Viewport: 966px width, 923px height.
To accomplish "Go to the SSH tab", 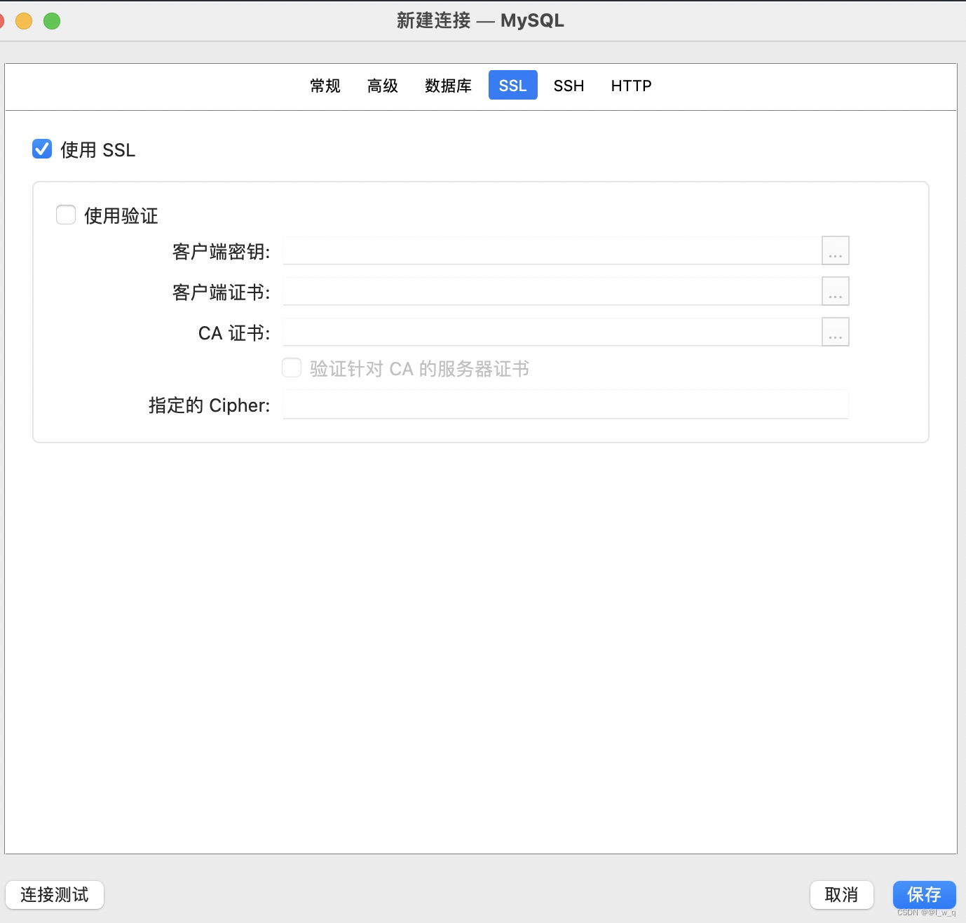I will click(569, 86).
